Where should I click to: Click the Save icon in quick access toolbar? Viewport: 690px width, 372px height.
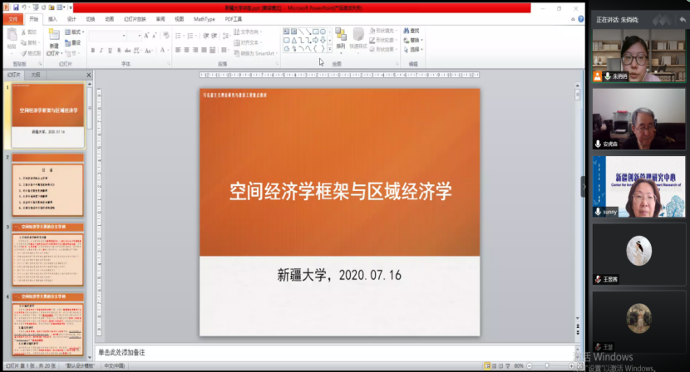pos(16,7)
